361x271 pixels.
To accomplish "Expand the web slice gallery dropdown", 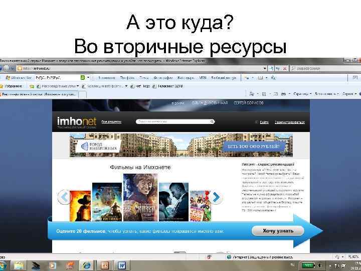I will 126,86.
